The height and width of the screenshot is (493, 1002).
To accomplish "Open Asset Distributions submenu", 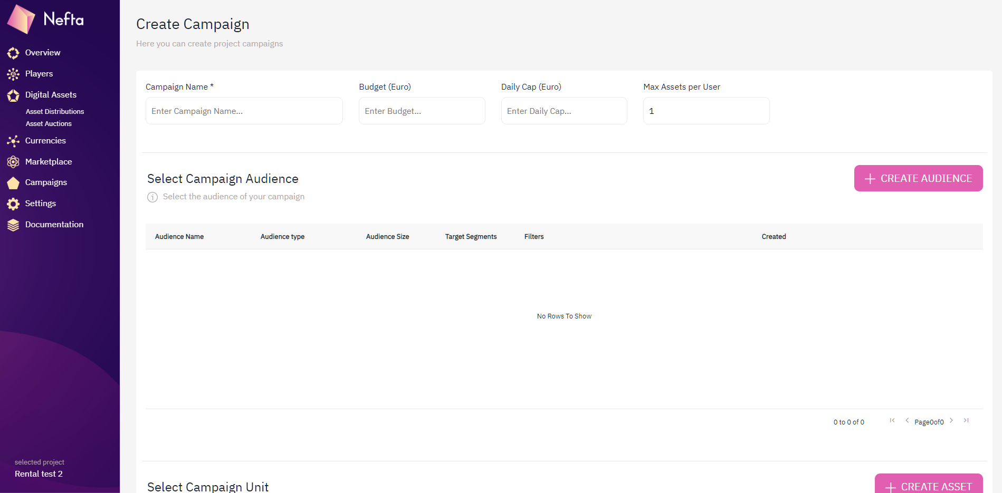I will click(x=55, y=112).
